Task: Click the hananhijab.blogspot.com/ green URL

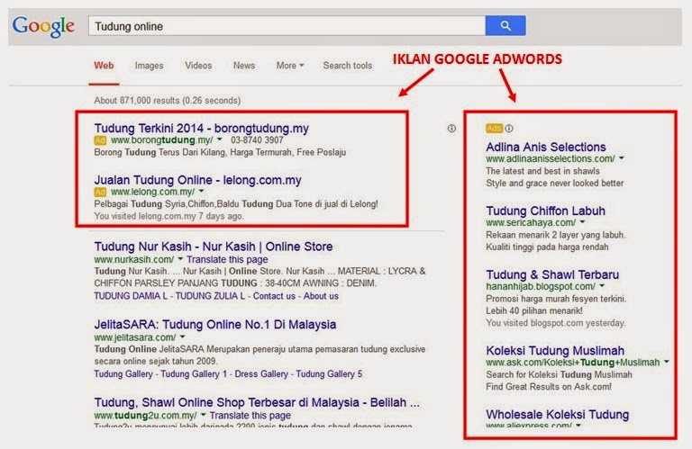Action: (541, 286)
